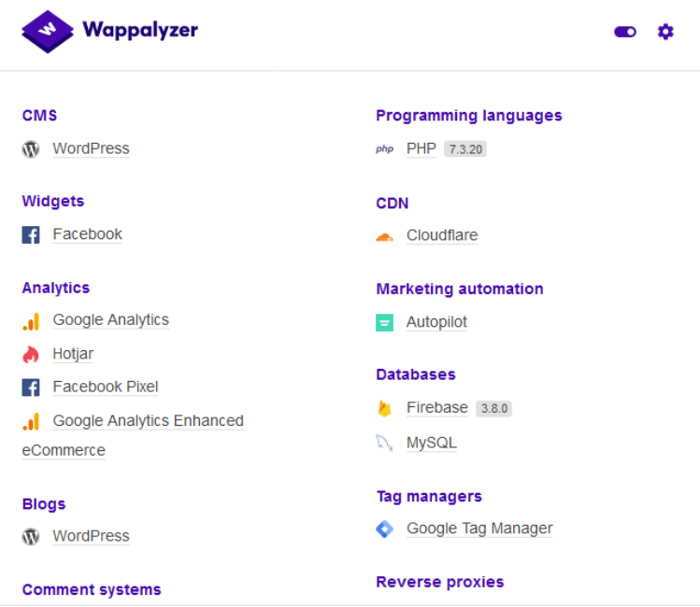This screenshot has height=607, width=700.
Task: Open the PHP link
Action: (421, 148)
